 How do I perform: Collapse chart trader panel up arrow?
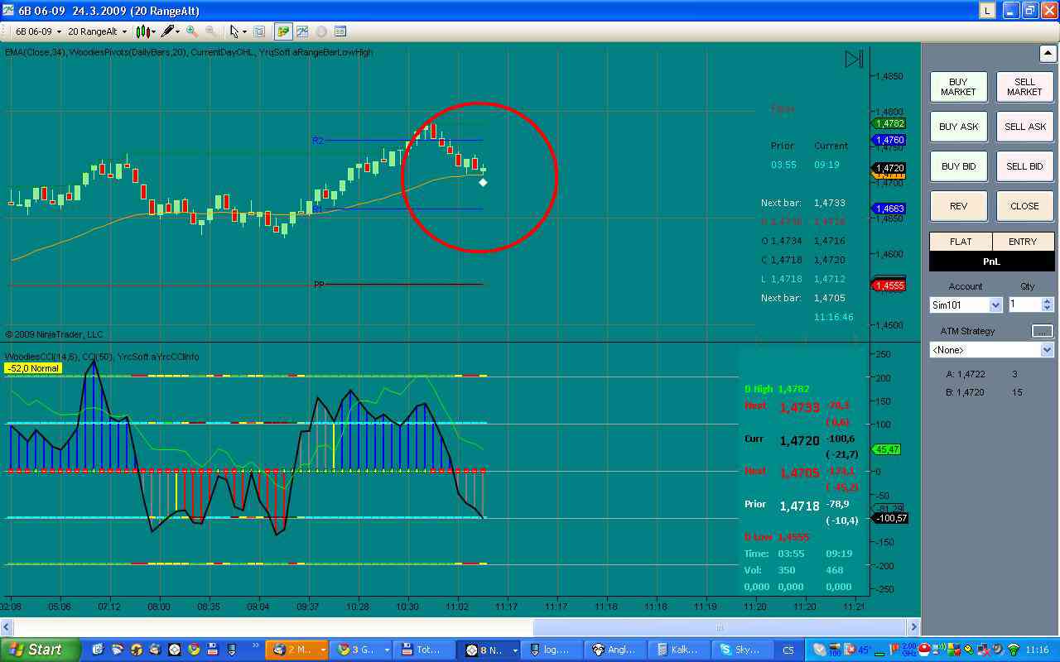click(1048, 54)
